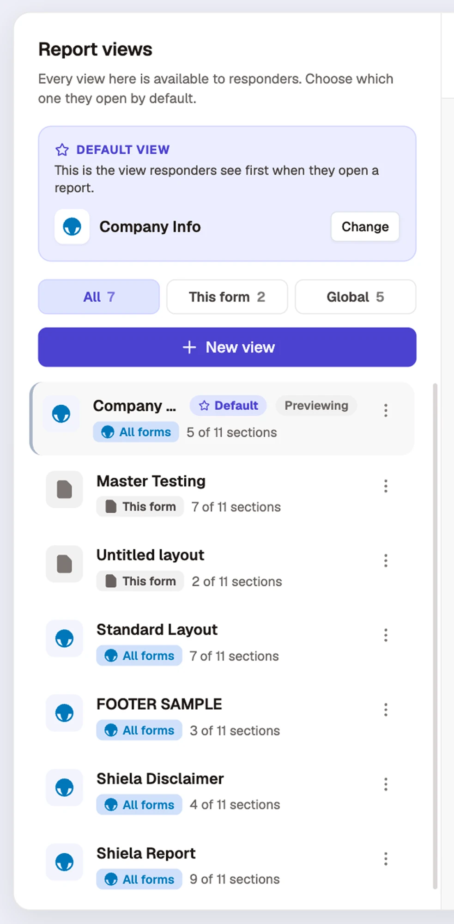Click the globe icon for Shiela Disclaimer
The height and width of the screenshot is (924, 454).
(x=64, y=788)
